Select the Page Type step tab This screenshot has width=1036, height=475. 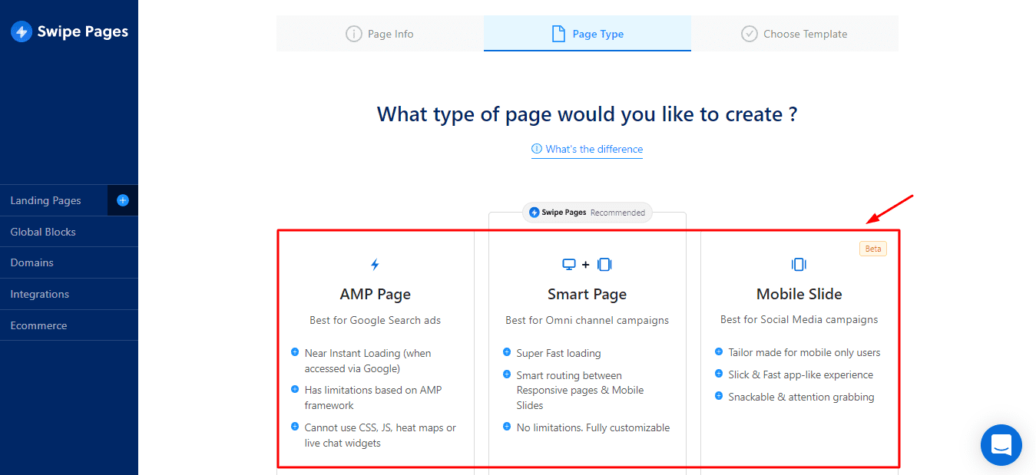point(588,34)
